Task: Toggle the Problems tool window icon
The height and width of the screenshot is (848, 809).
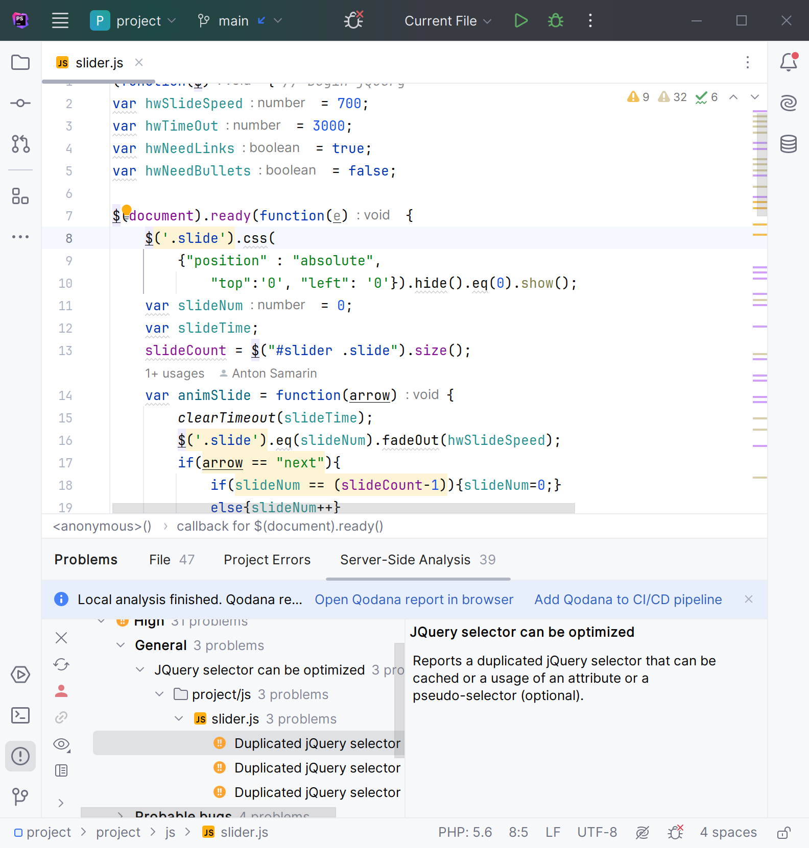Action: [x=20, y=756]
